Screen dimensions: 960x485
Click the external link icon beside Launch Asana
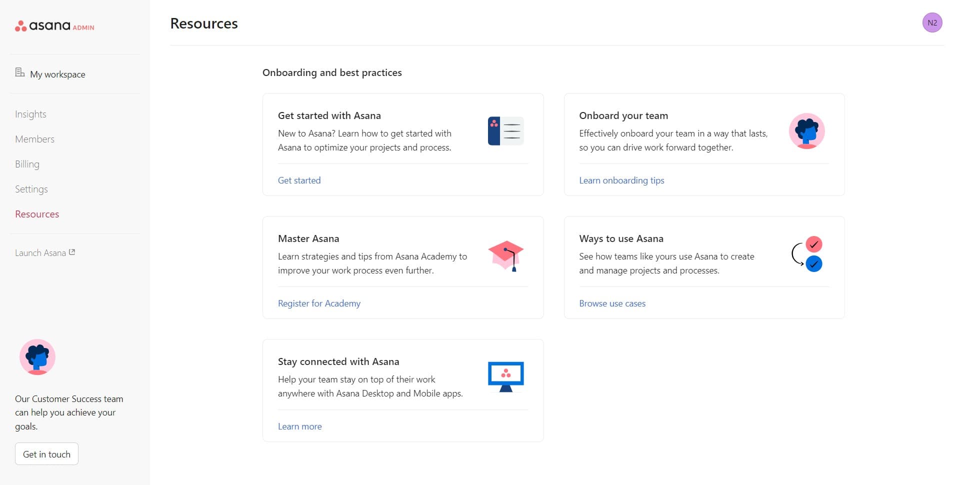pos(71,252)
